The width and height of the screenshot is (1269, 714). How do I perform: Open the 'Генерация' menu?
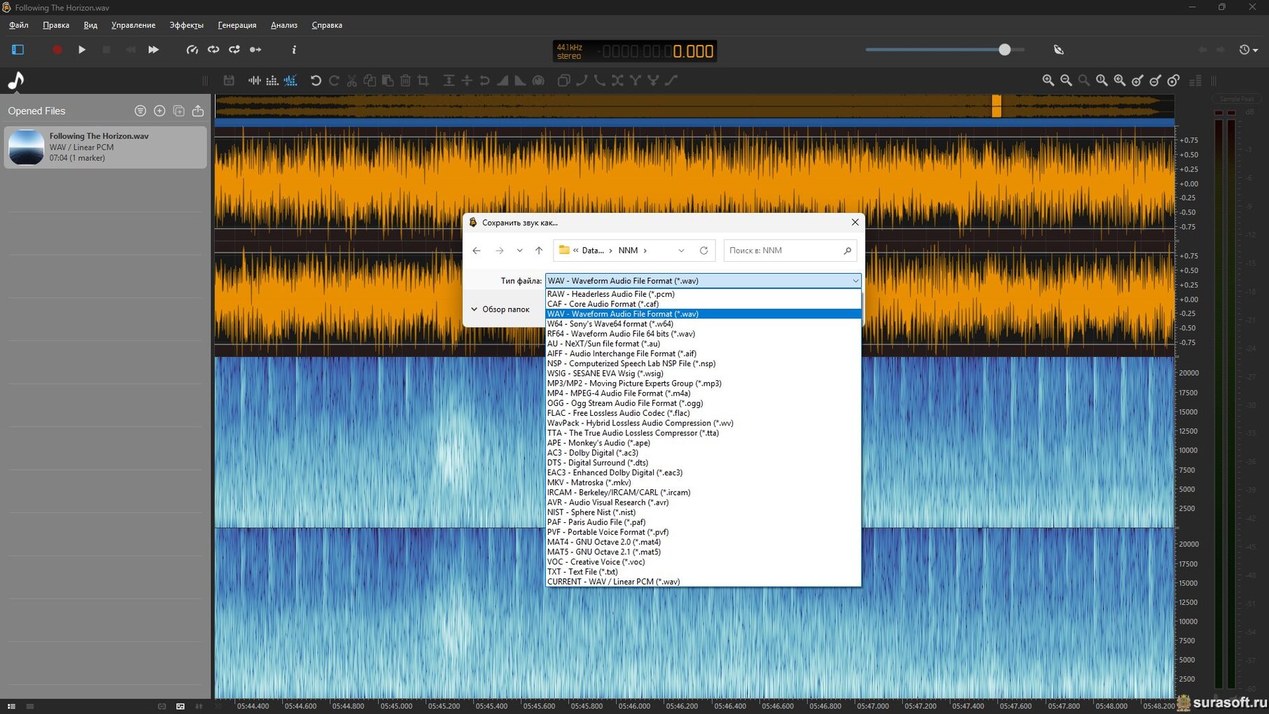pos(237,25)
